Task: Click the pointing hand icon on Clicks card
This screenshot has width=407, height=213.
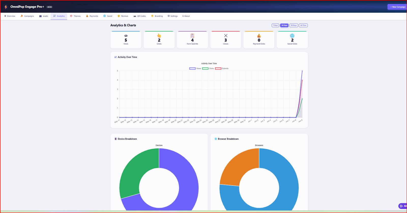Action: pos(159,36)
